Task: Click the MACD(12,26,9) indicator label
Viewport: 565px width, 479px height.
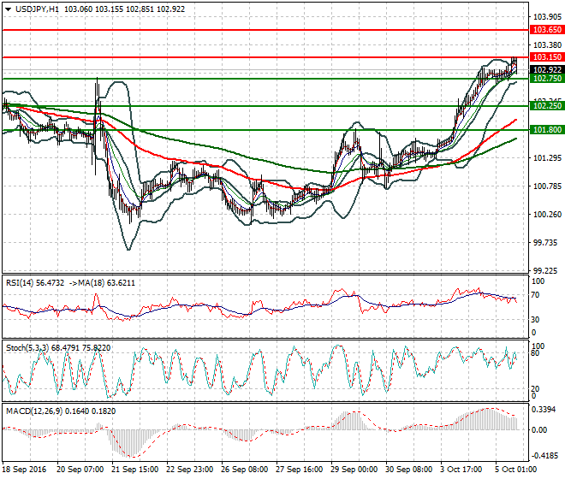Action: (34, 411)
